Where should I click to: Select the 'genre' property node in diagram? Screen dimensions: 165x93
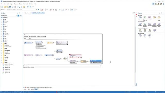58,59
